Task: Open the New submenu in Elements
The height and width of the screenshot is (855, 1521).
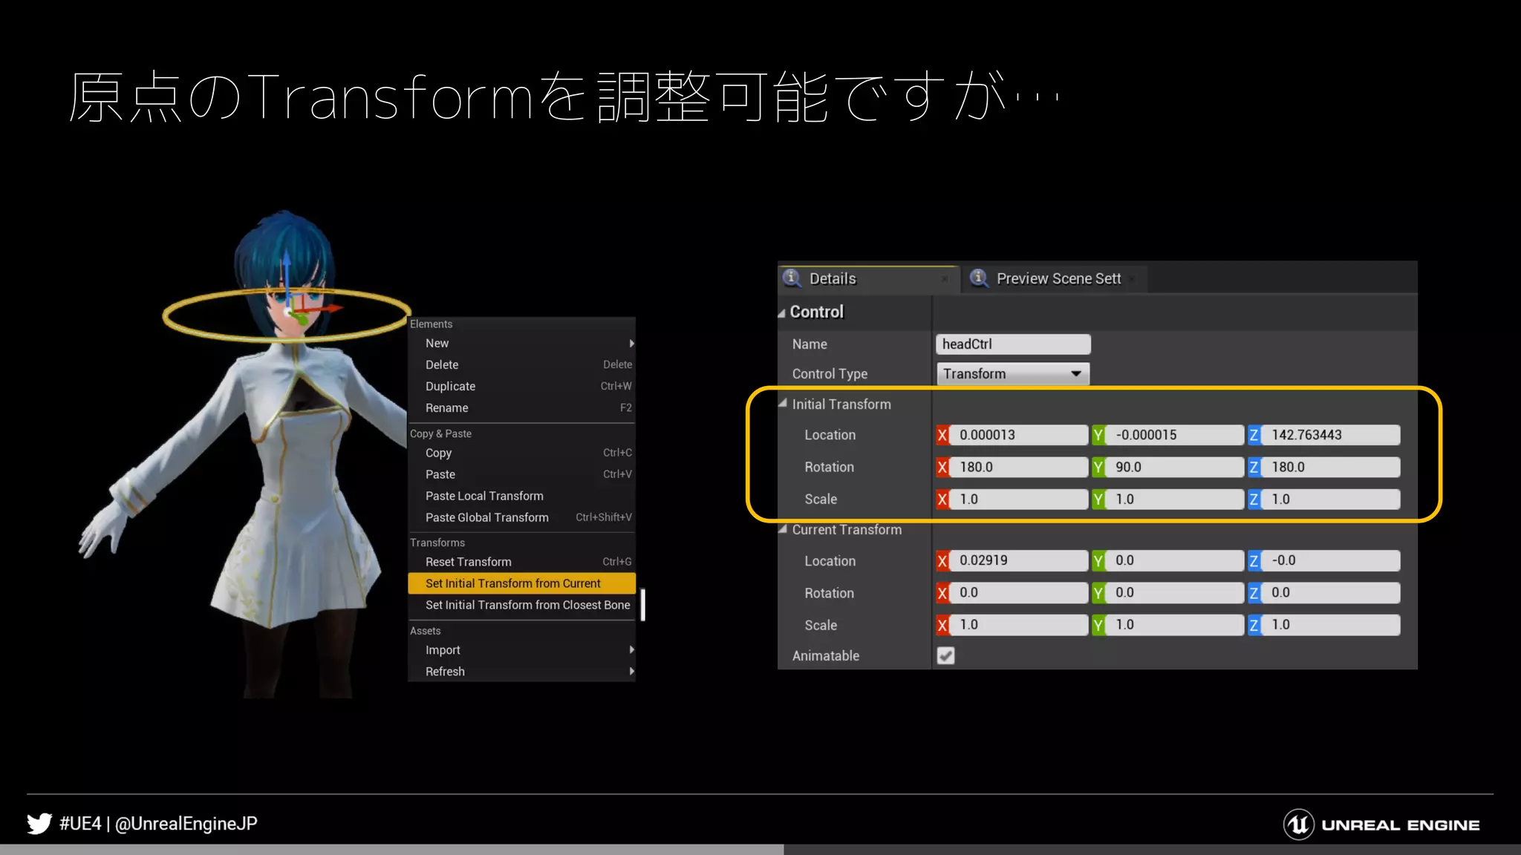Action: (521, 343)
